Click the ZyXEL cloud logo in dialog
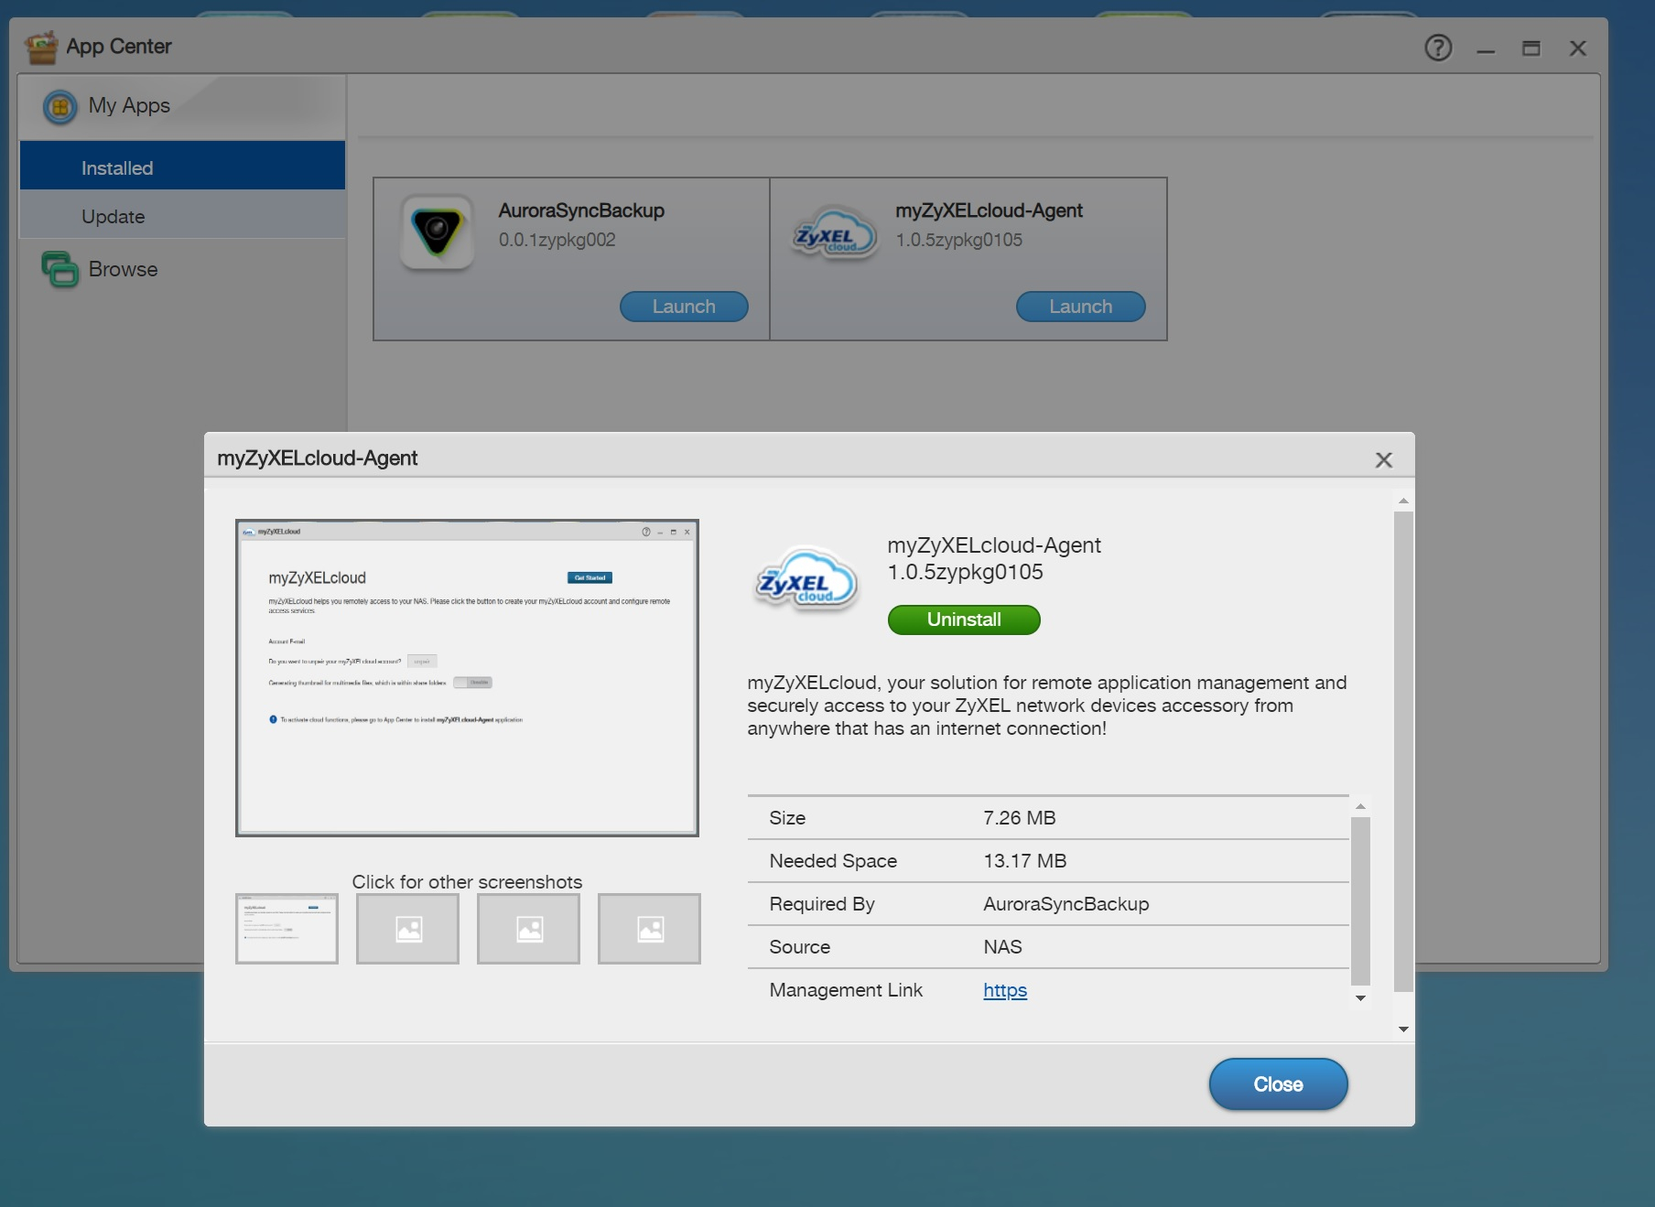The image size is (1655, 1207). tap(806, 580)
